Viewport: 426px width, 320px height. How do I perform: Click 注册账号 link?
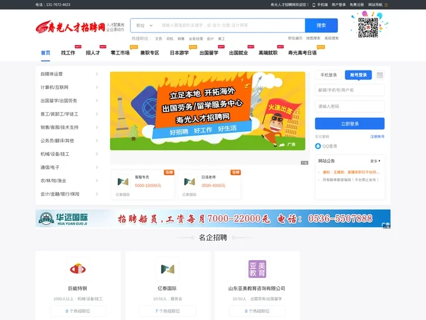coord(377,137)
